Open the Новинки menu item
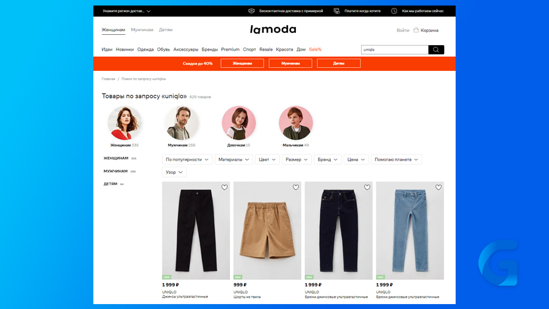Image resolution: width=549 pixels, height=309 pixels. [x=124, y=49]
